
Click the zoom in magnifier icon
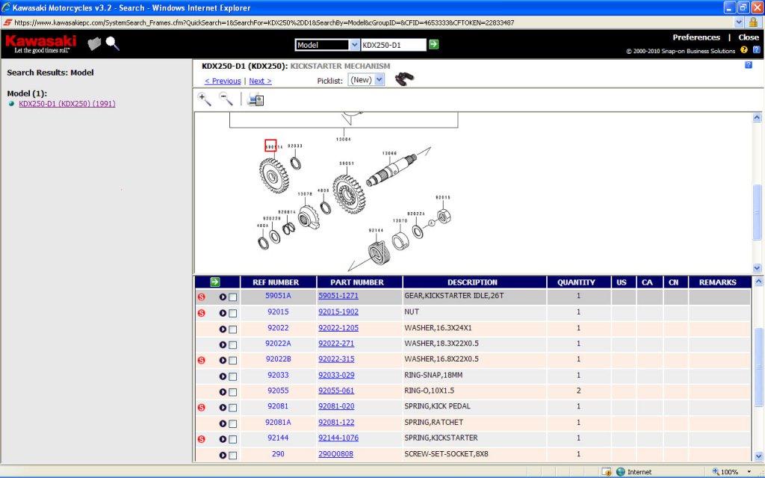coord(204,99)
